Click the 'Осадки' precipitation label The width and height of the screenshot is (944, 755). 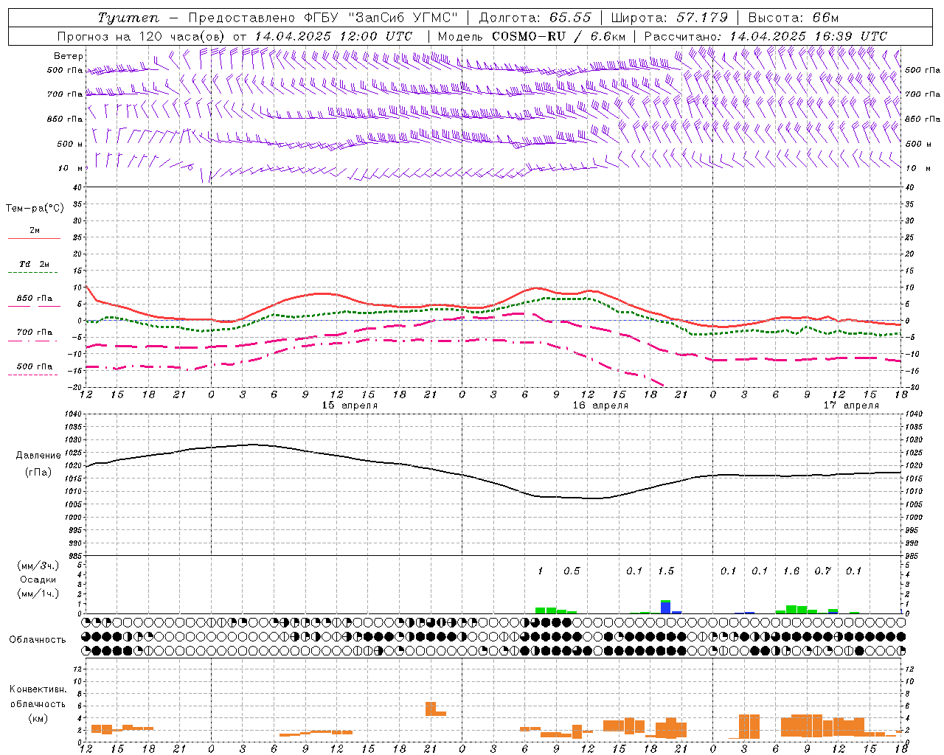pyautogui.click(x=38, y=580)
